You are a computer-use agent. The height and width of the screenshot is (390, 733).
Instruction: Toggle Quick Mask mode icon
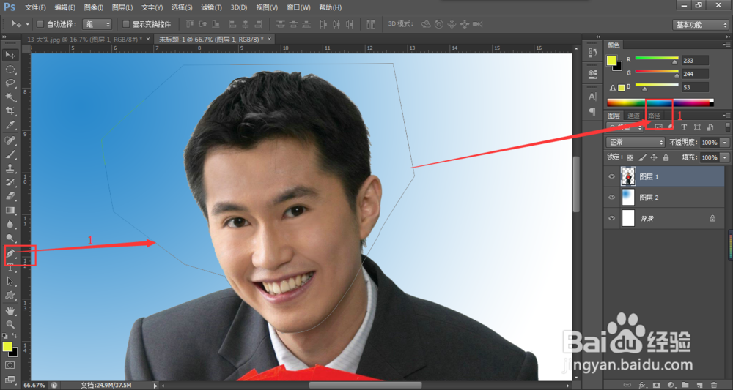coord(10,365)
